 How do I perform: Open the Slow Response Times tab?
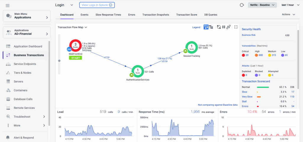coord(108,15)
